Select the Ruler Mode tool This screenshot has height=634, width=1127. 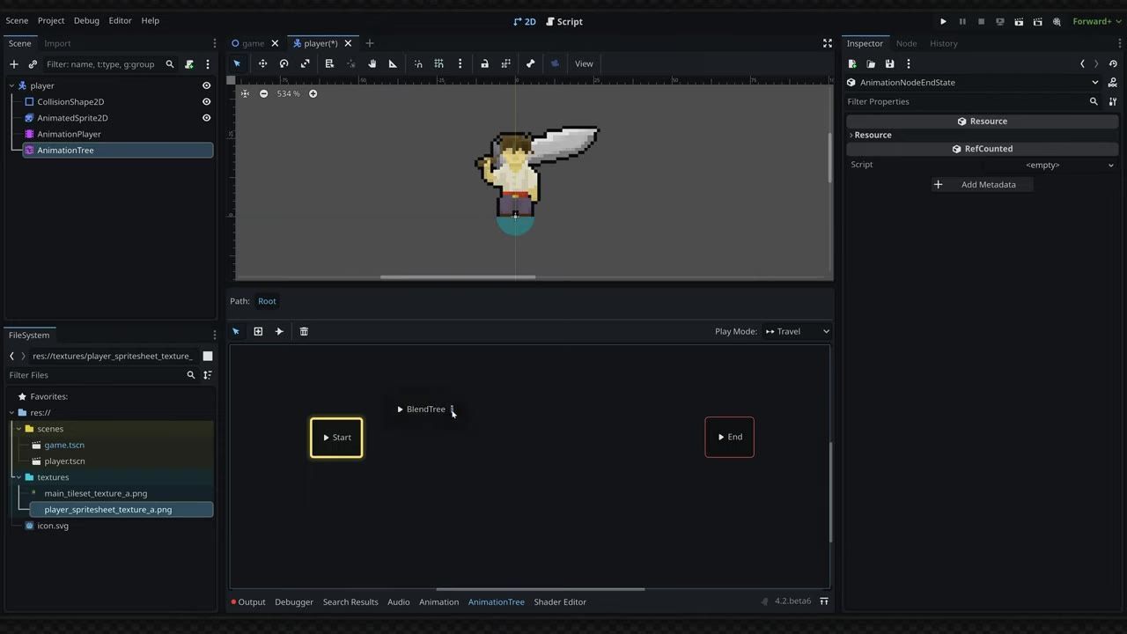tap(393, 63)
